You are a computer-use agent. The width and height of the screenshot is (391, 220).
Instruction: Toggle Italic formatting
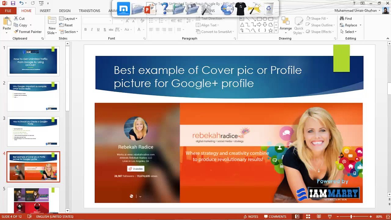[92, 30]
